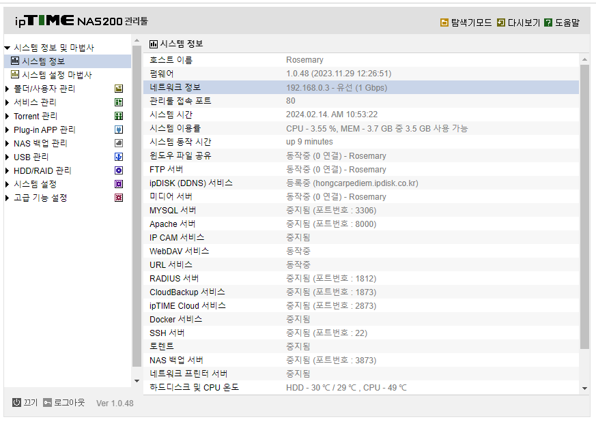Expand the NAS 백업 관리 section
This screenshot has width=596, height=426.
coord(7,143)
